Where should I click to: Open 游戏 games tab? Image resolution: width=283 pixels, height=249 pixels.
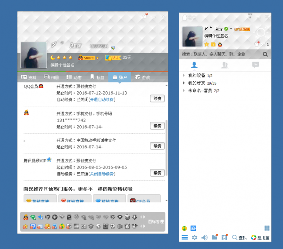coord(142,77)
